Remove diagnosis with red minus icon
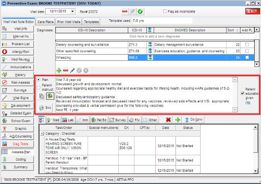The width and height of the screenshot is (261, 184). (x=66, y=71)
